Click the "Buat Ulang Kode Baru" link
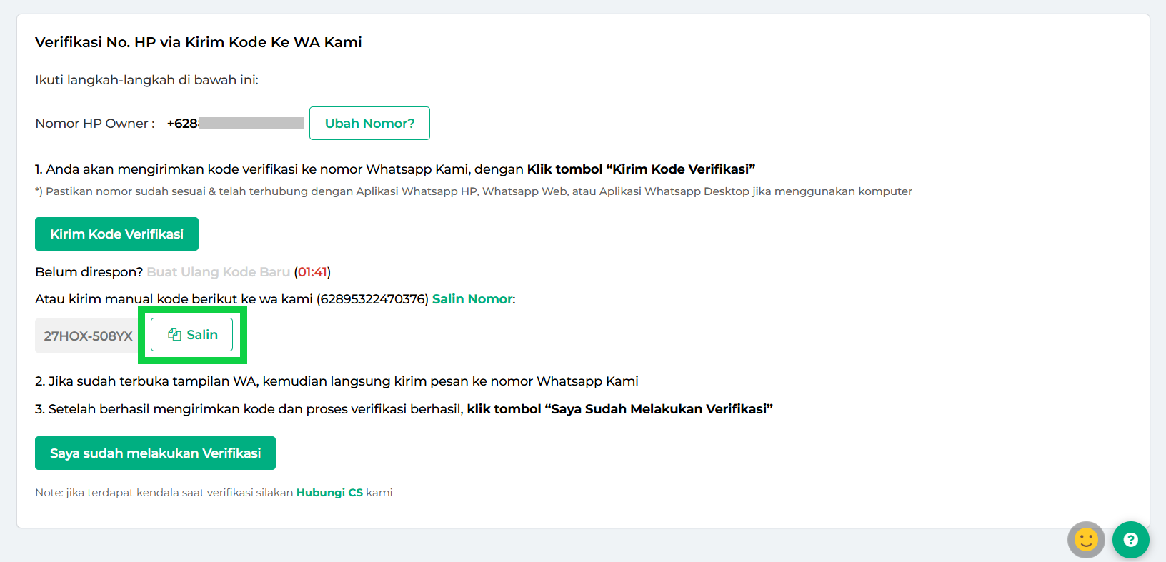 click(x=218, y=272)
